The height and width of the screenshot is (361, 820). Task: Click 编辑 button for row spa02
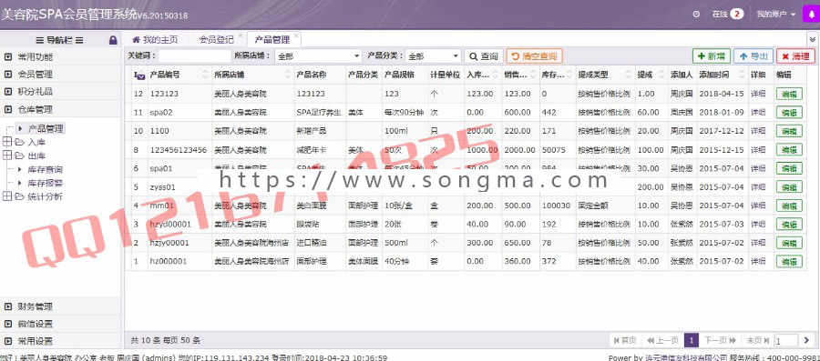[789, 112]
